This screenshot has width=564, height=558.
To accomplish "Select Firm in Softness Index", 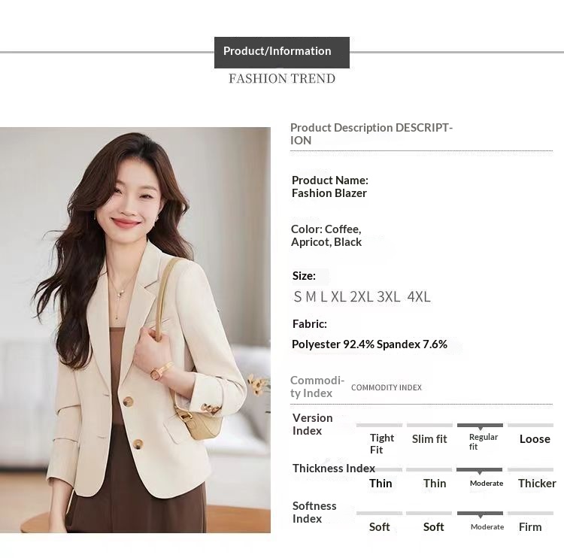I will (530, 527).
